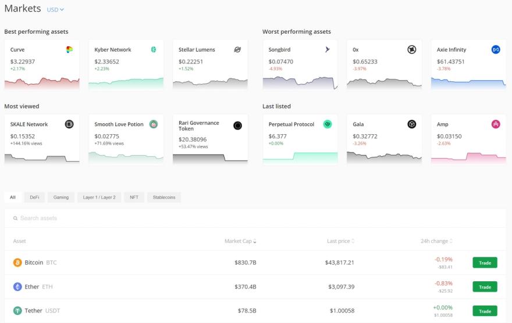This screenshot has width=512, height=323.
Task: Sort by Market Cap column
Action: point(240,241)
